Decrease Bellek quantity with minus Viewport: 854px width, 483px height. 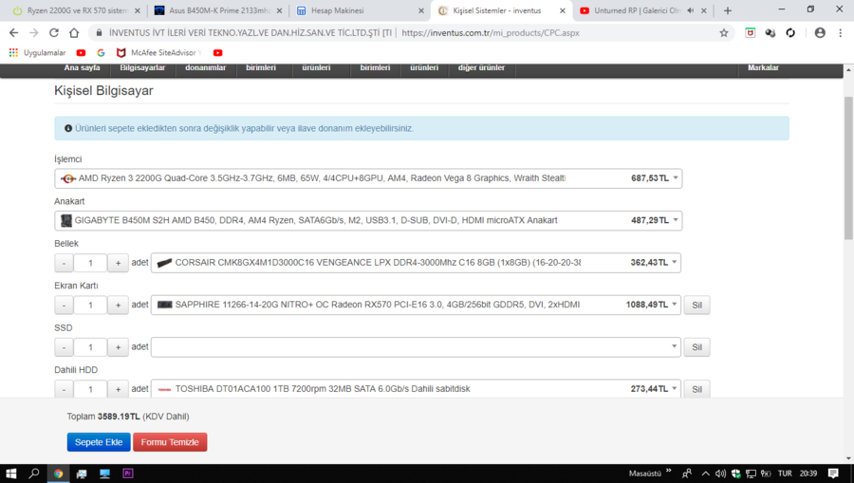click(x=64, y=263)
